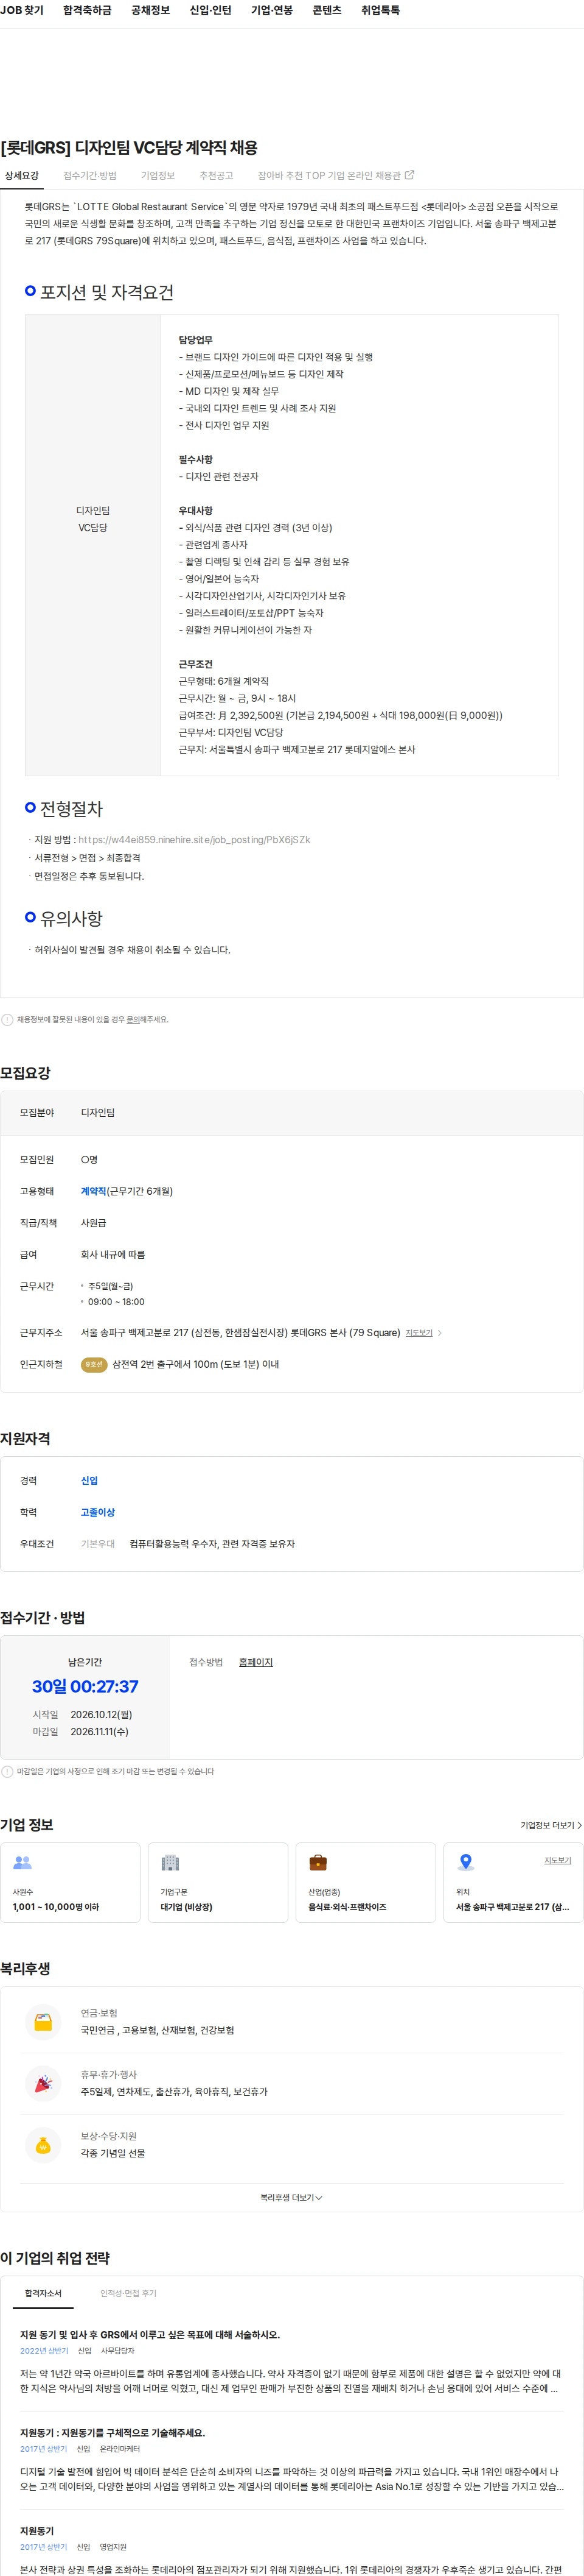Click chevron after 지도보기 in 근무지주소 row
The width and height of the screenshot is (584, 2576).
pos(440,1332)
